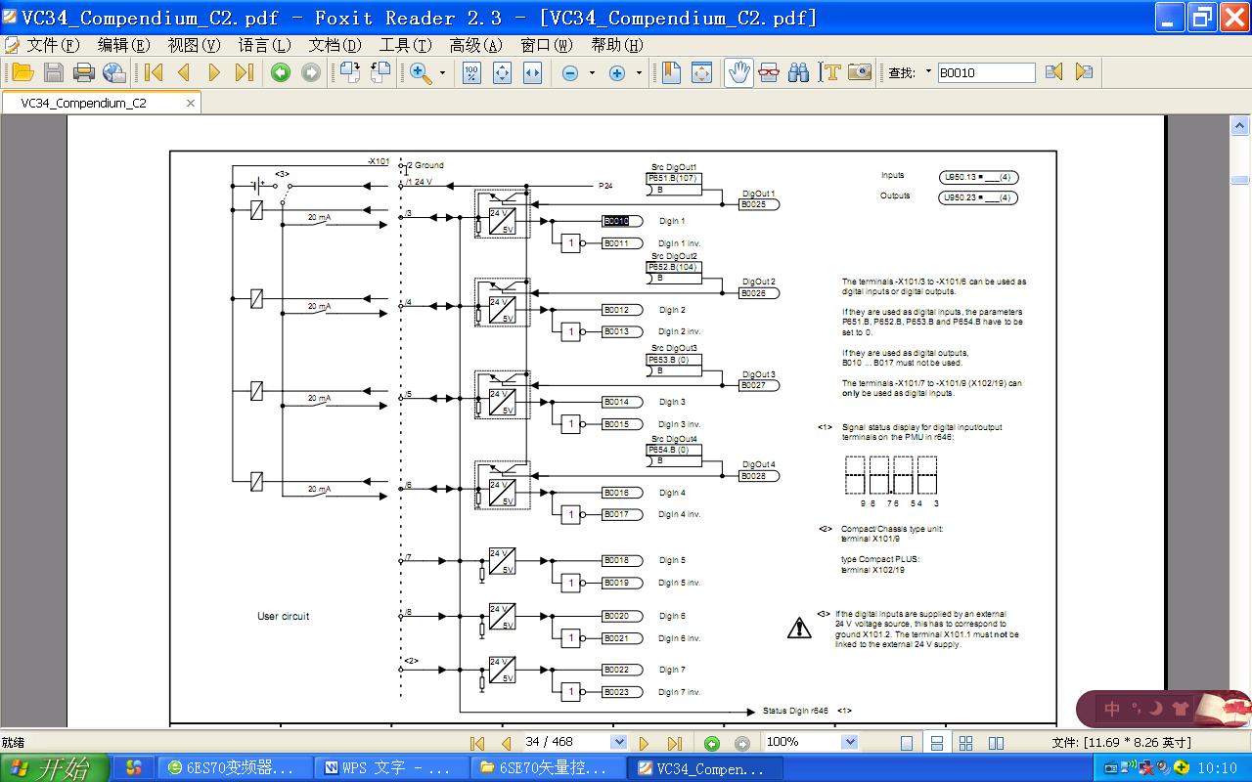
Task: Open the page number 34 / 468 dropdown
Action: click(618, 743)
